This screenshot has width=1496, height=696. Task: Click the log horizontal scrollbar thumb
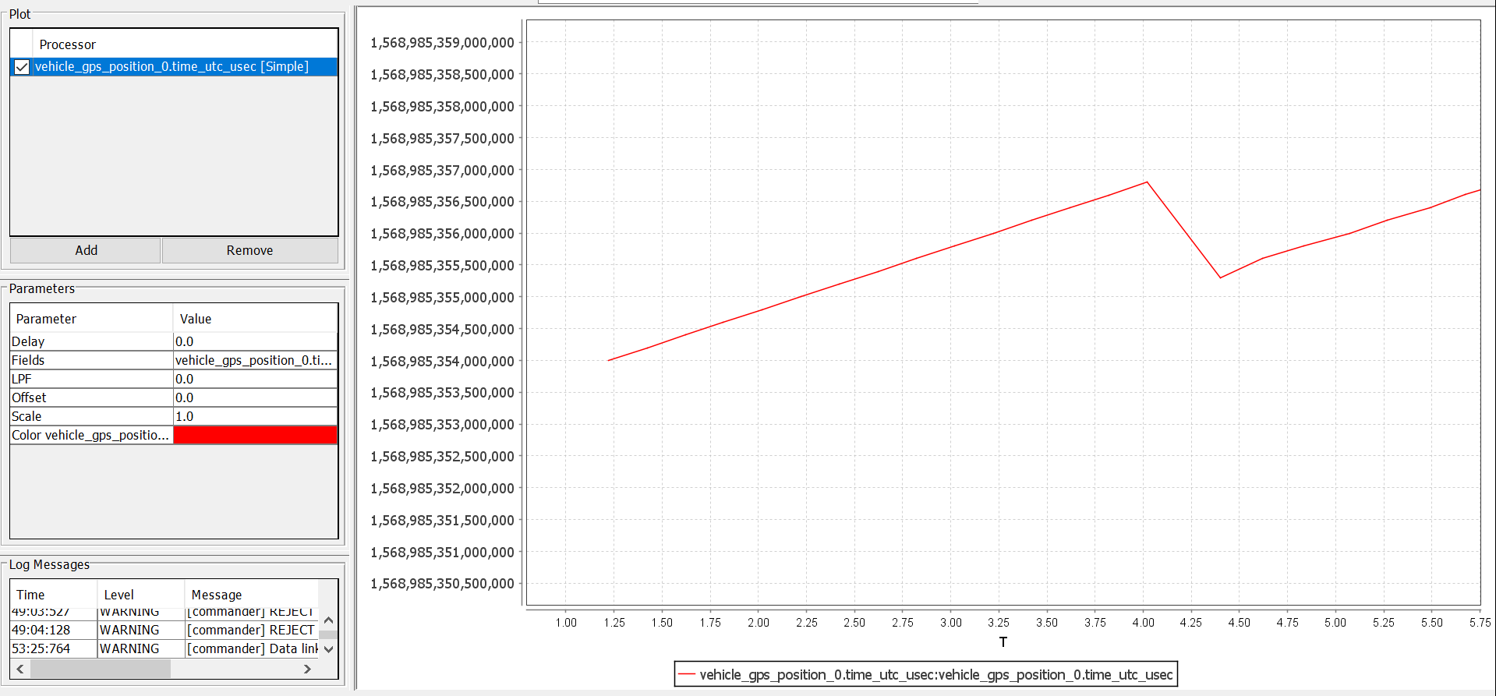click(100, 669)
